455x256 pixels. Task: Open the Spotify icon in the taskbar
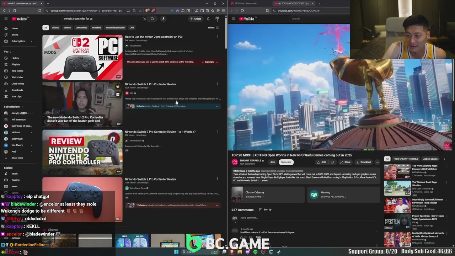point(255,252)
